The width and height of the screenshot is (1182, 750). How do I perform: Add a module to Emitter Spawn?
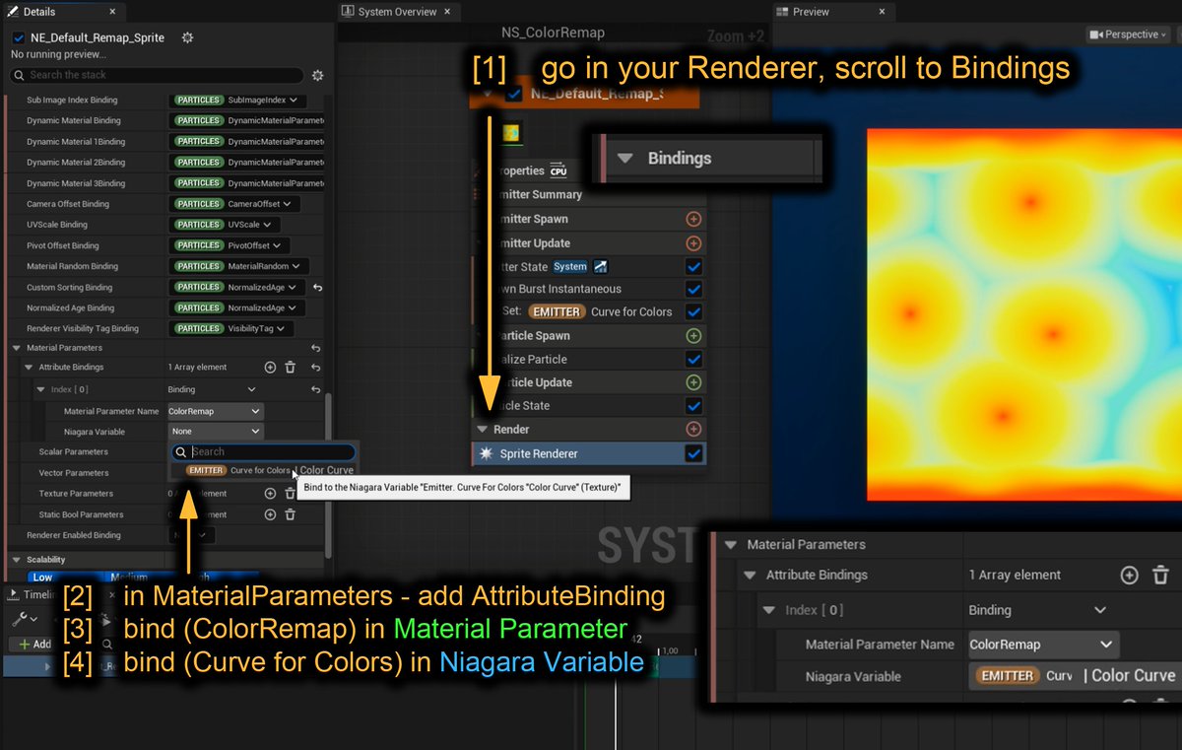(x=693, y=219)
